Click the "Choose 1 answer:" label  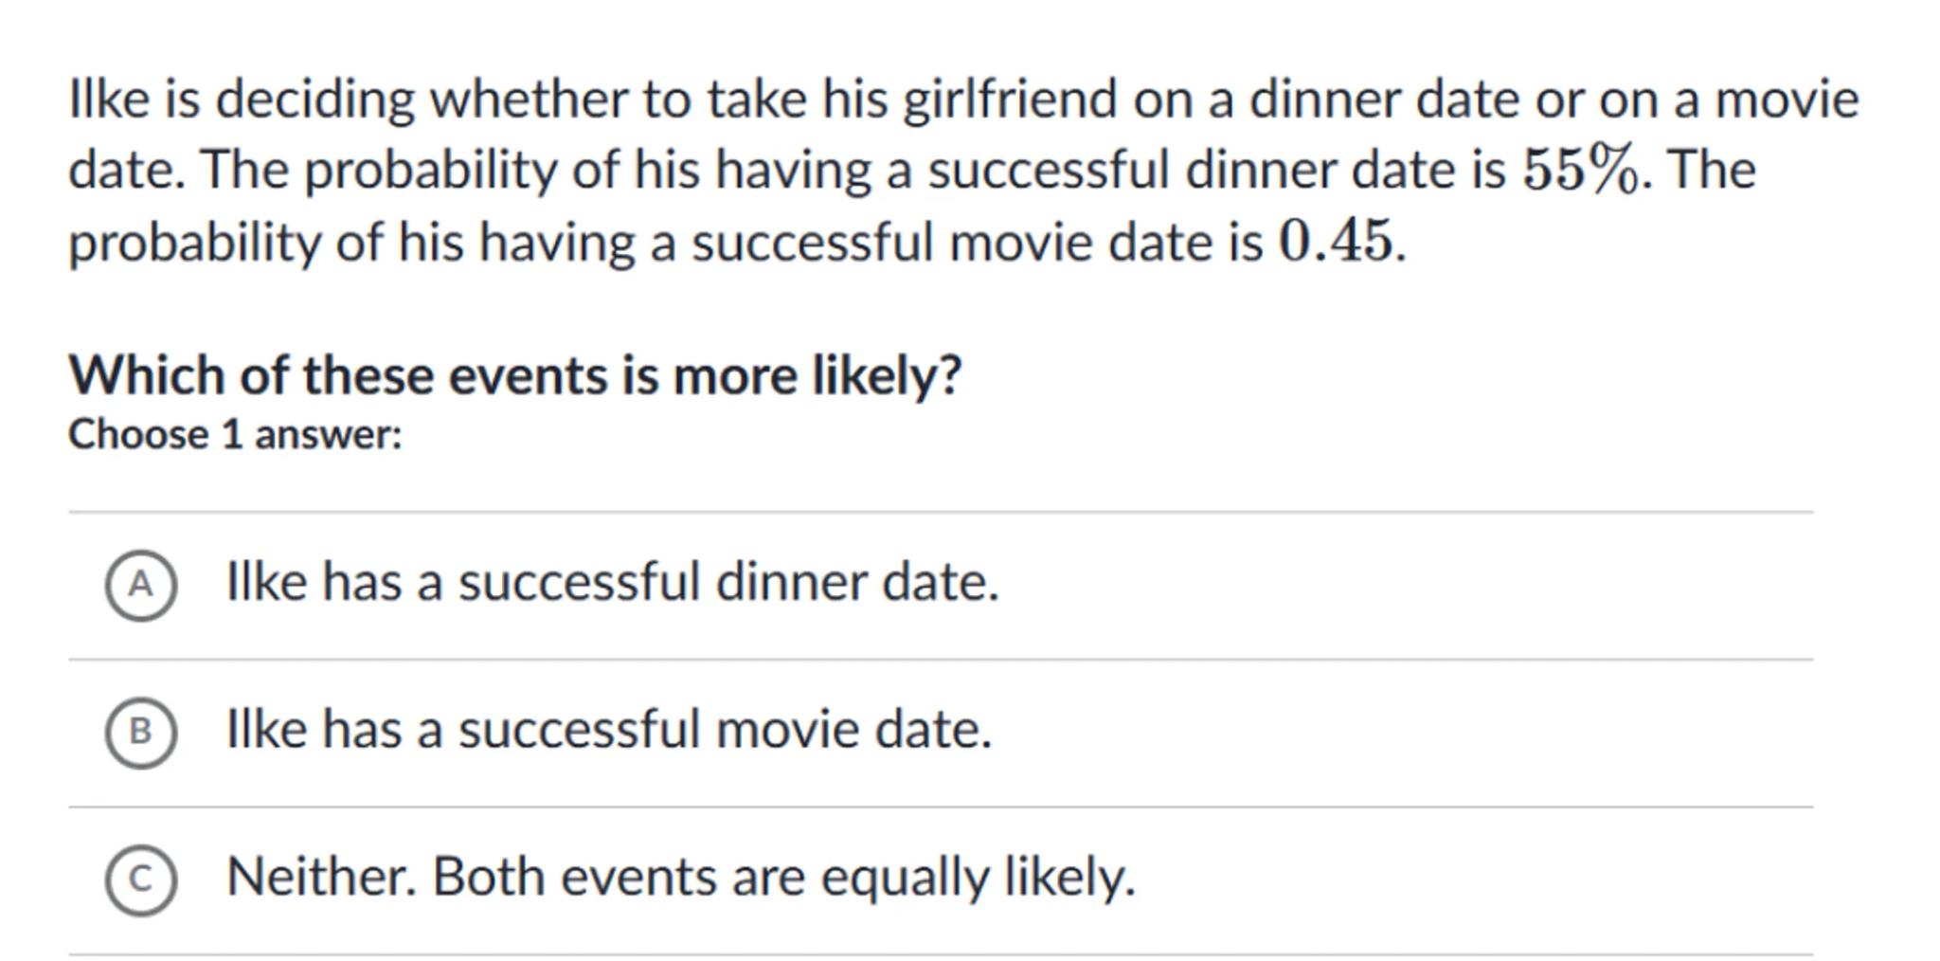click(x=235, y=435)
